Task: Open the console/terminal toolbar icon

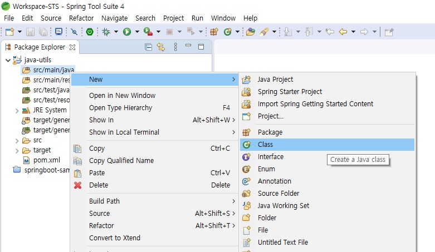Action: [x=59, y=32]
